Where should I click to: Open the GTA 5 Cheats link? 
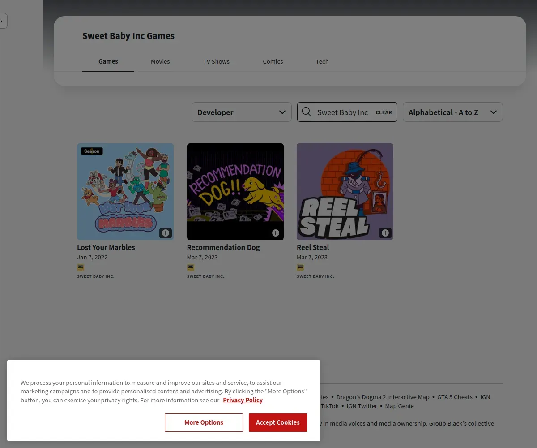click(x=455, y=397)
